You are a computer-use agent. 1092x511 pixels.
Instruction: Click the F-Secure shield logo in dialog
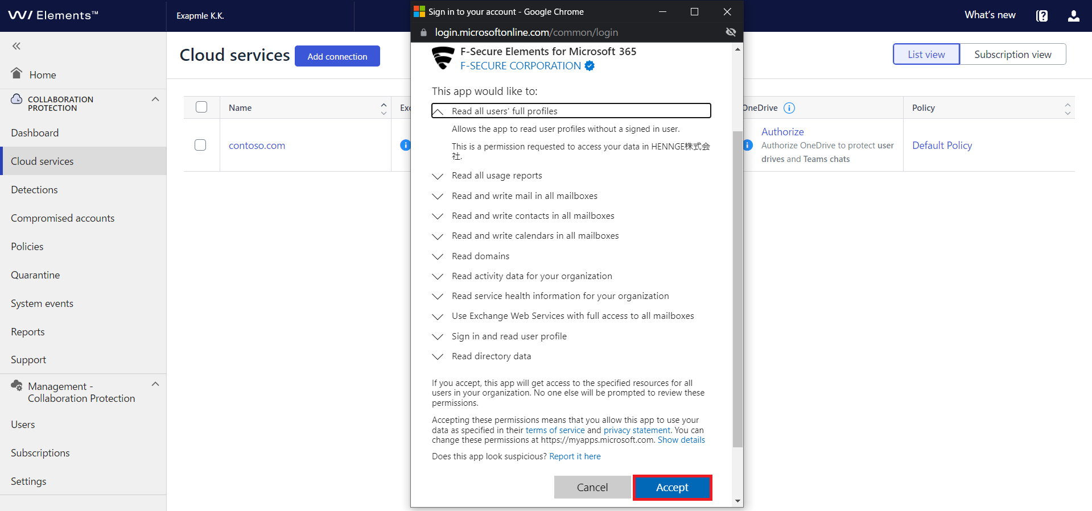443,58
